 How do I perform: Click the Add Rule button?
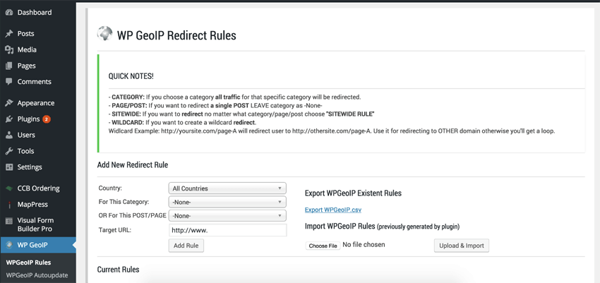(x=186, y=246)
